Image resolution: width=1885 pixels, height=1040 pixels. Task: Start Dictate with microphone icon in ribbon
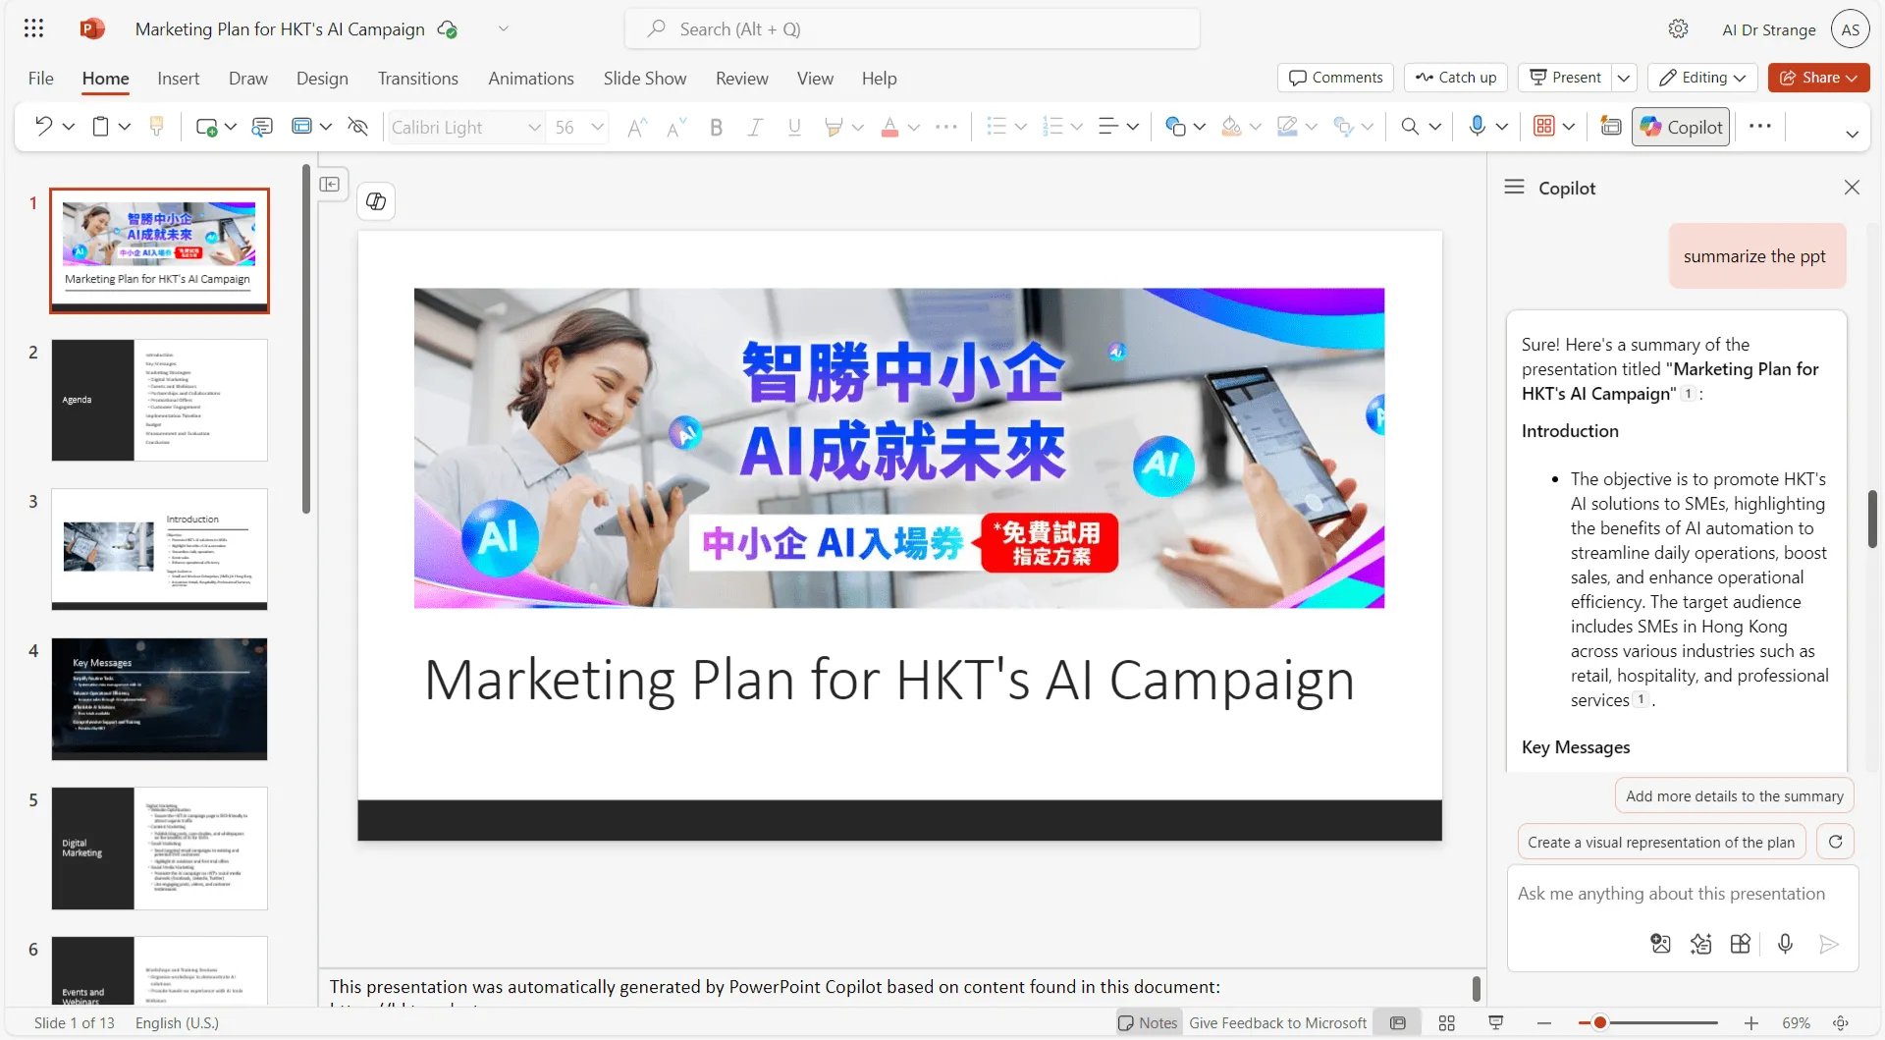[x=1478, y=126]
